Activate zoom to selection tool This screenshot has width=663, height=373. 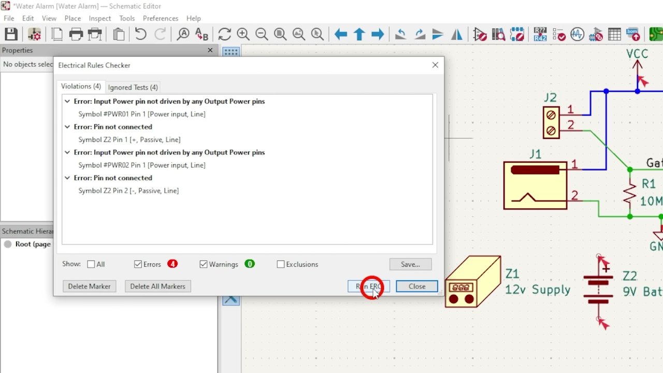tap(318, 34)
